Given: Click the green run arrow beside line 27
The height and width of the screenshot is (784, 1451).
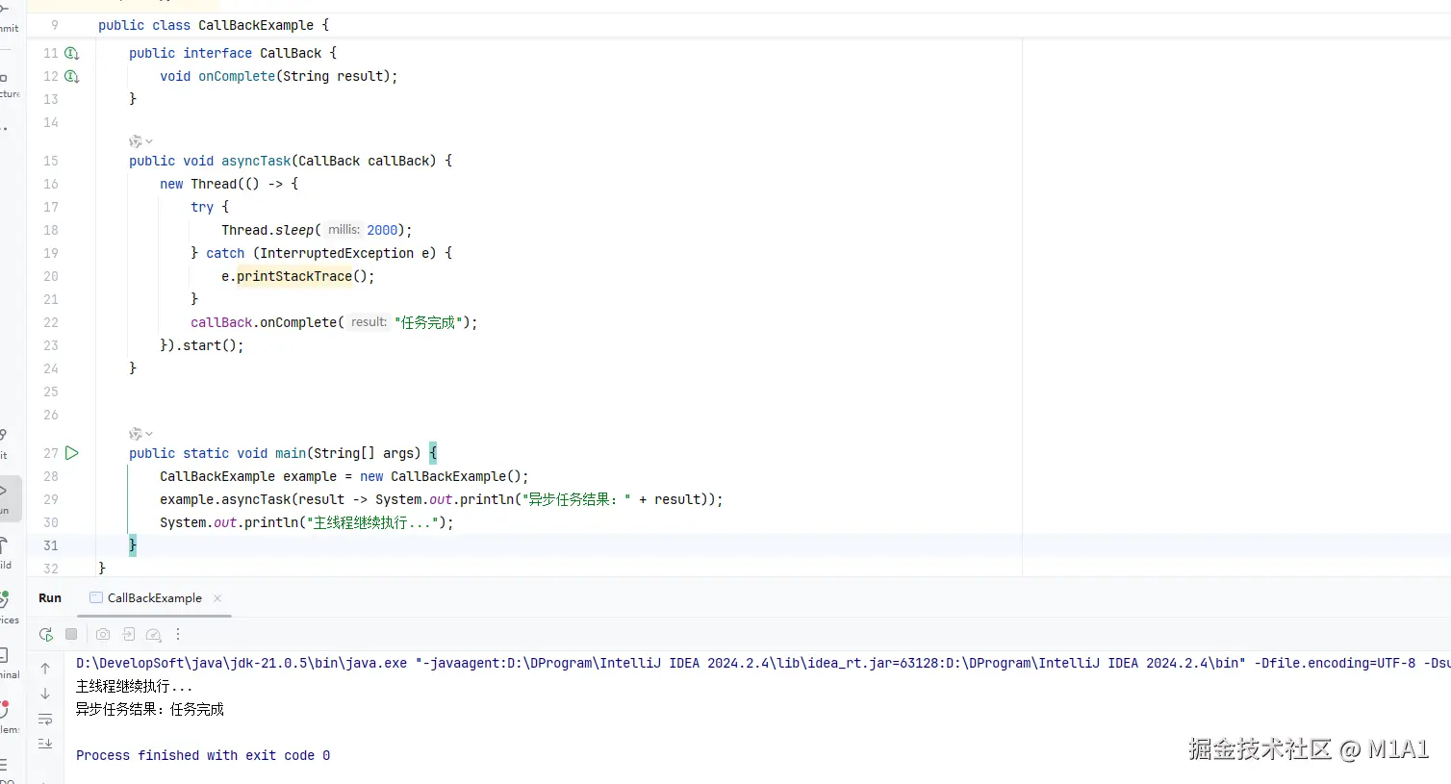Looking at the screenshot, I should coord(72,453).
